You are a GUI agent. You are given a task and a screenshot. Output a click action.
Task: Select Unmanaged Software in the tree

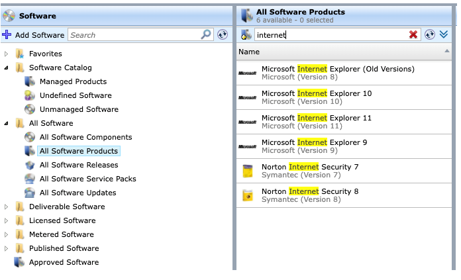point(79,109)
